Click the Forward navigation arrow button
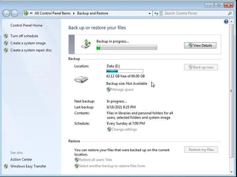 [14, 13]
